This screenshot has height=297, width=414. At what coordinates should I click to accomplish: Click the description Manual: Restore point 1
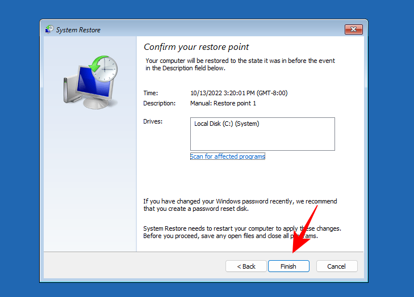223,103
